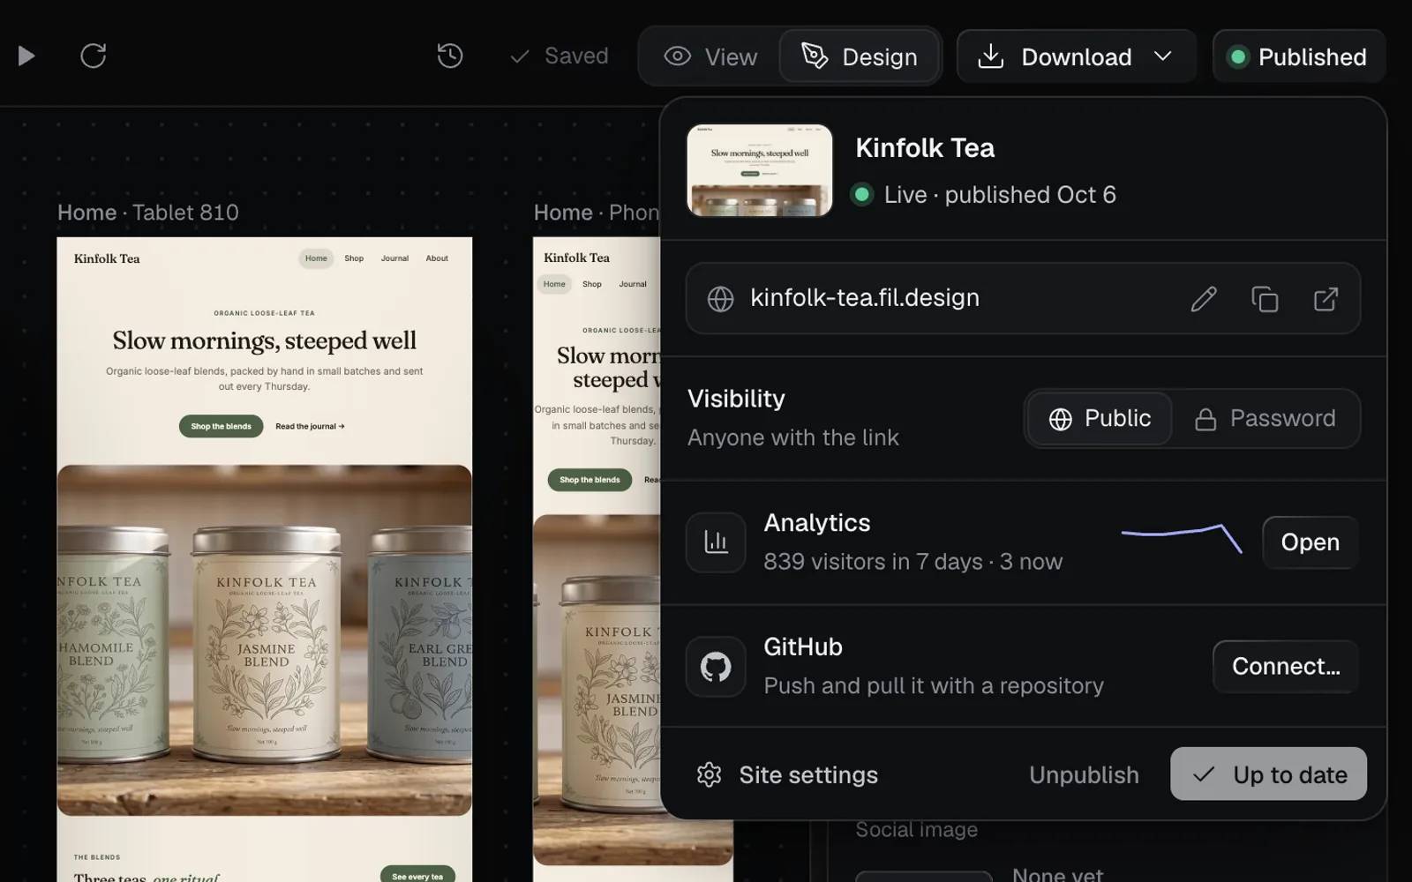The height and width of the screenshot is (882, 1412).
Task: Click the Saved status indicator
Action: click(x=560, y=56)
